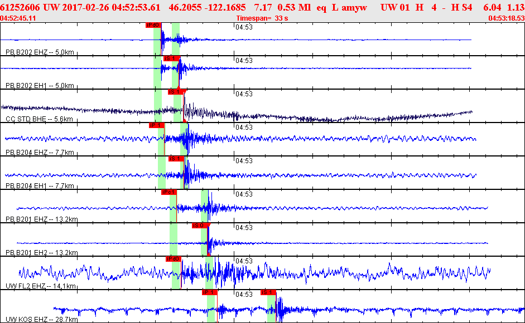Click the 04:53 tick label on B204 EH1 trace
The image size is (525, 323).
coord(244,161)
